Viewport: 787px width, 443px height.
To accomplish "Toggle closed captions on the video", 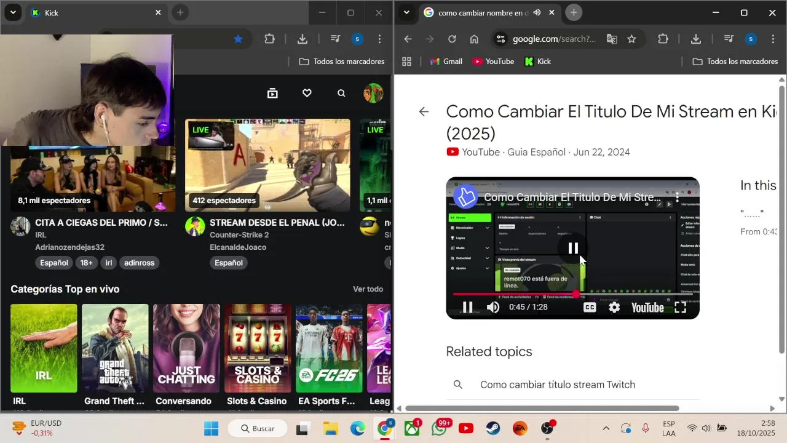I will (x=589, y=307).
